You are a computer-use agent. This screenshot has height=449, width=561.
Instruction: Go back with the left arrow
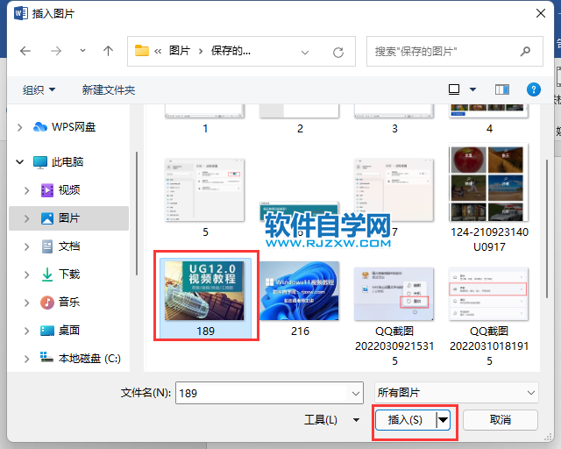click(25, 51)
